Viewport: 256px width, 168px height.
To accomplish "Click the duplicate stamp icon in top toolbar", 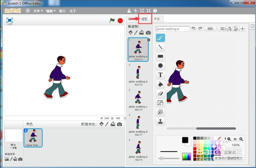I will [129, 11].
